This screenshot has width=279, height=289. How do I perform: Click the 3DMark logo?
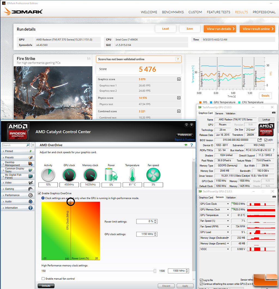click(x=23, y=11)
